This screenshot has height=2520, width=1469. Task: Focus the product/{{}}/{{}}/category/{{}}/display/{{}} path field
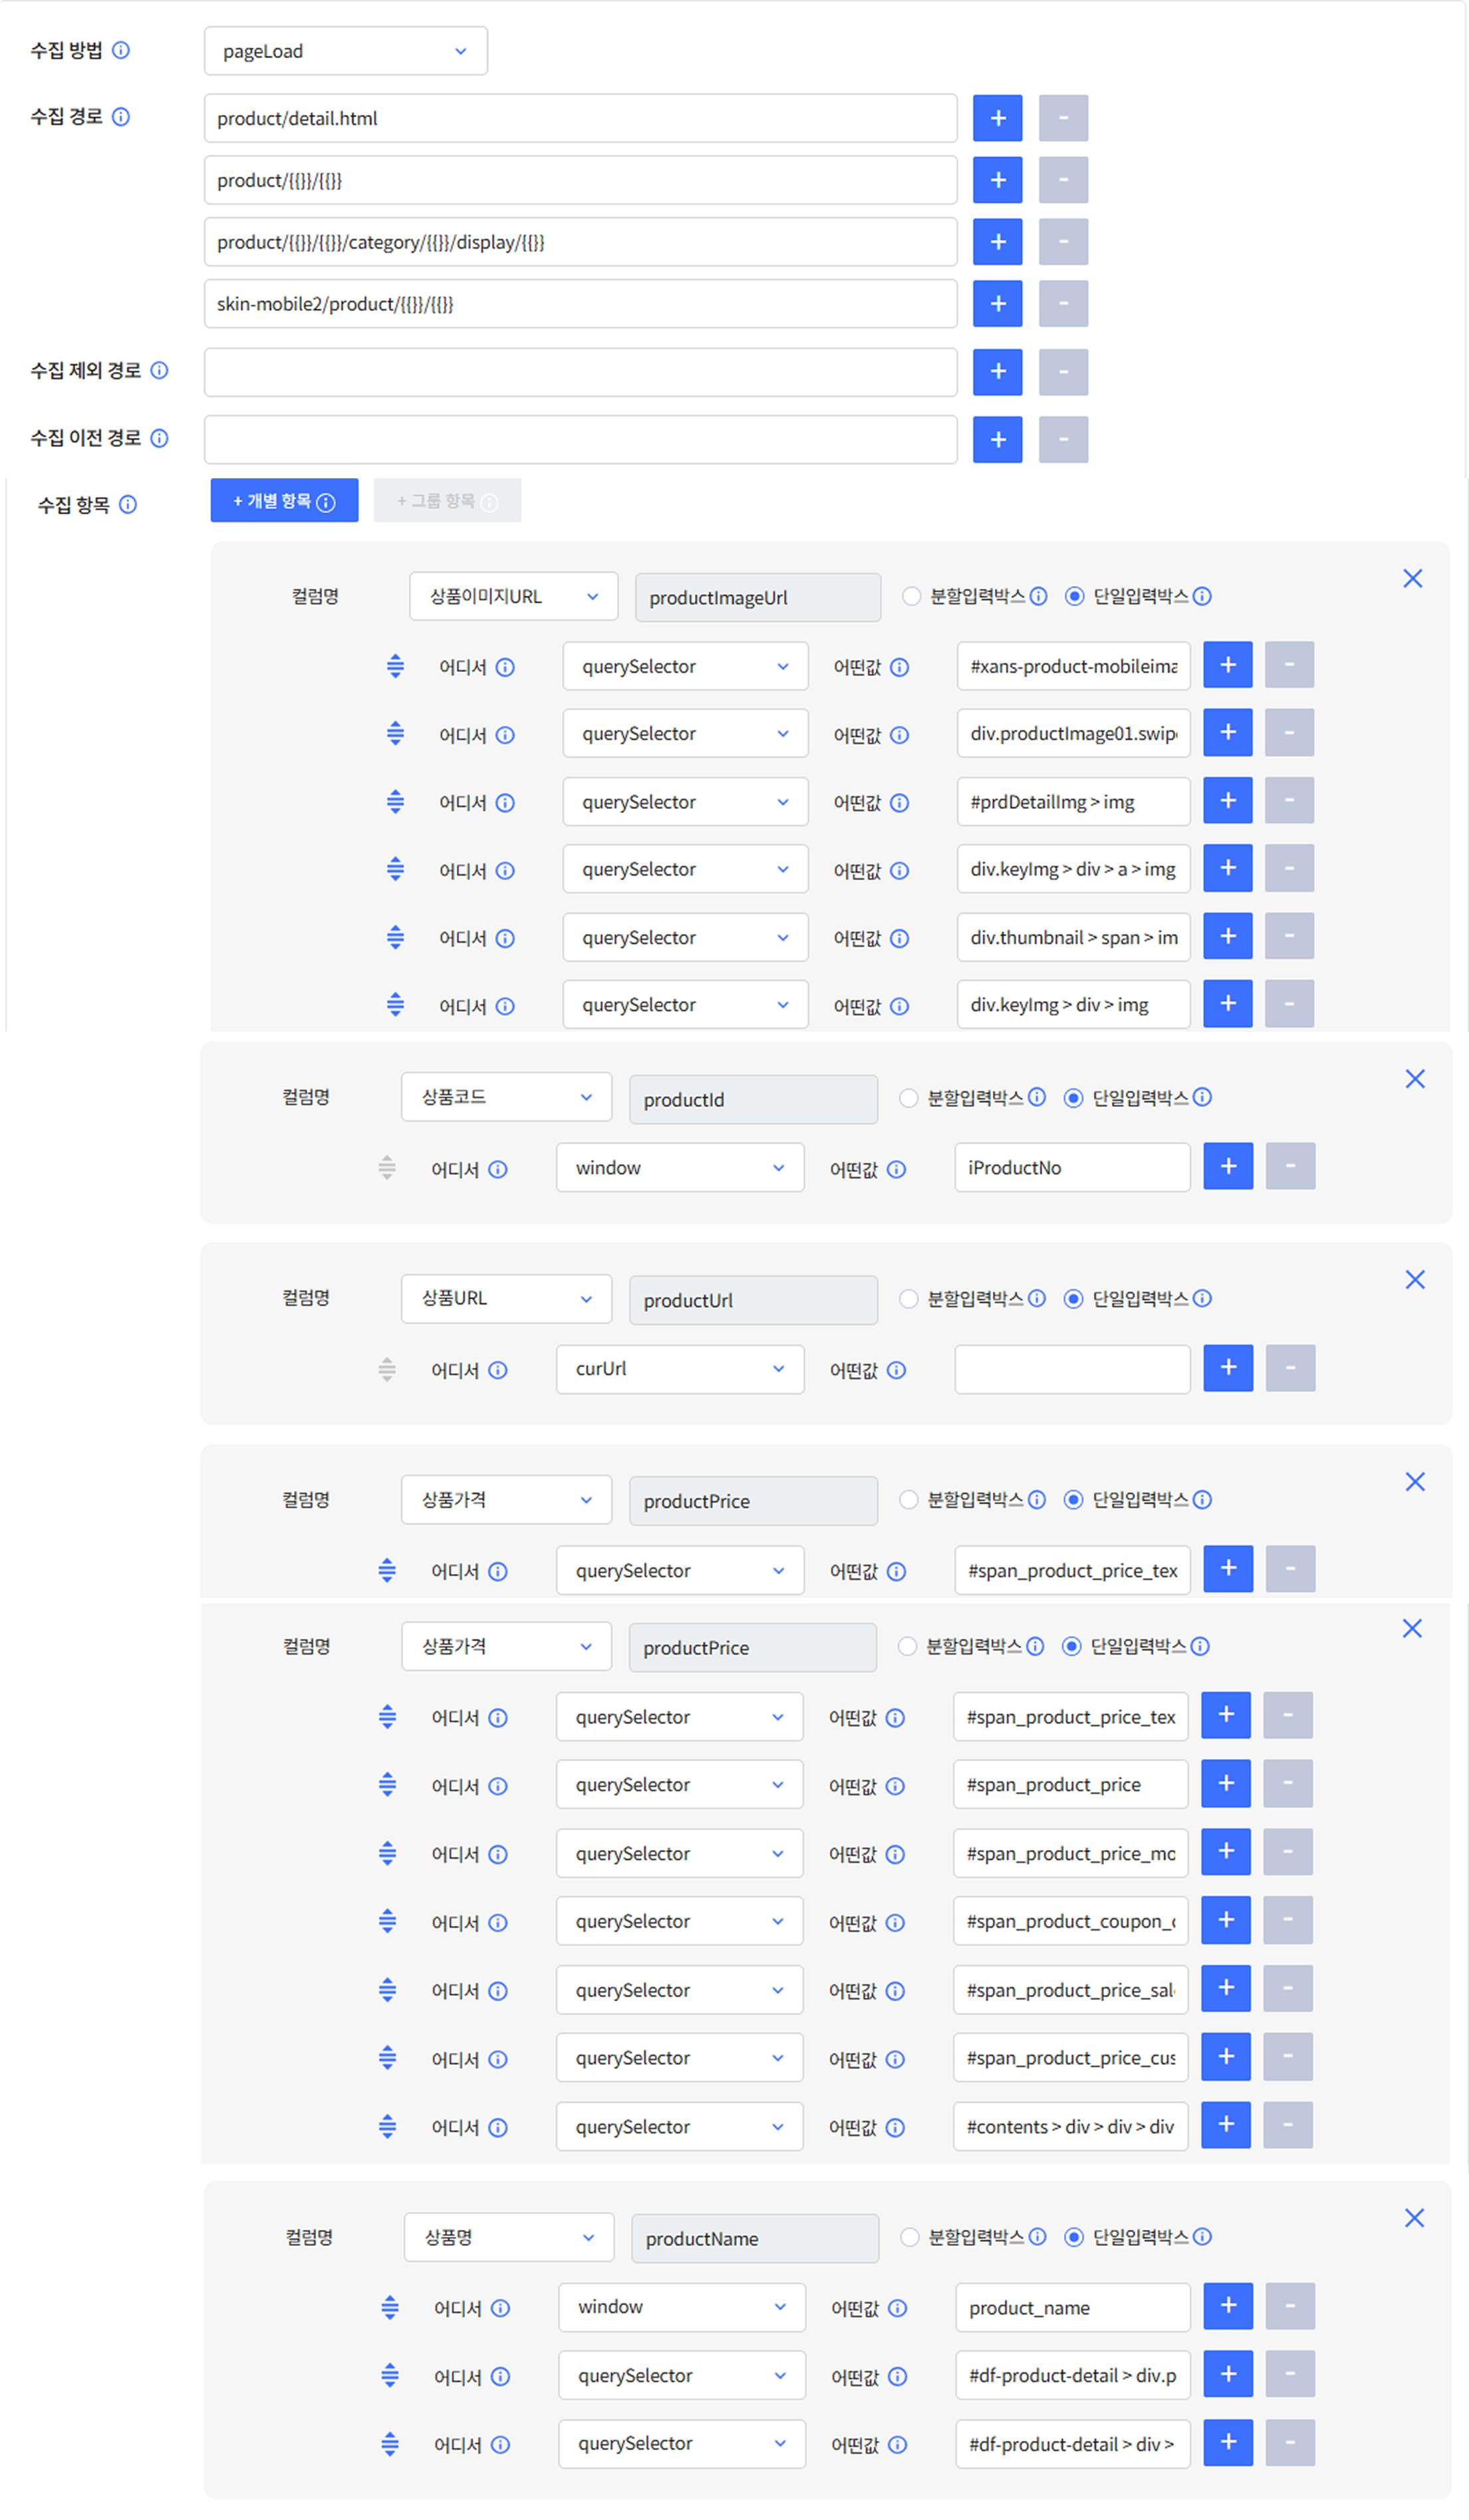[x=581, y=242]
